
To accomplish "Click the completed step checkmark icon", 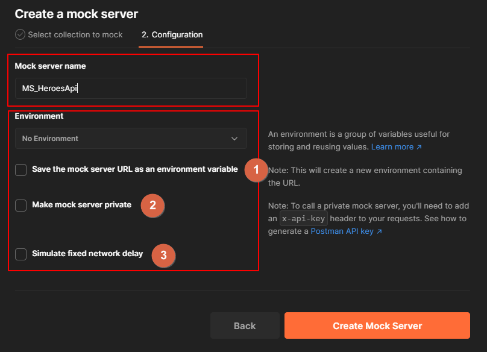I will point(20,34).
